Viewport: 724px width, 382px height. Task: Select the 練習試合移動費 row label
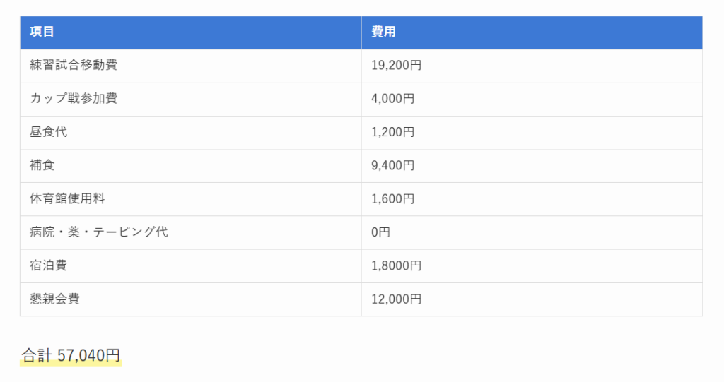[x=74, y=65]
